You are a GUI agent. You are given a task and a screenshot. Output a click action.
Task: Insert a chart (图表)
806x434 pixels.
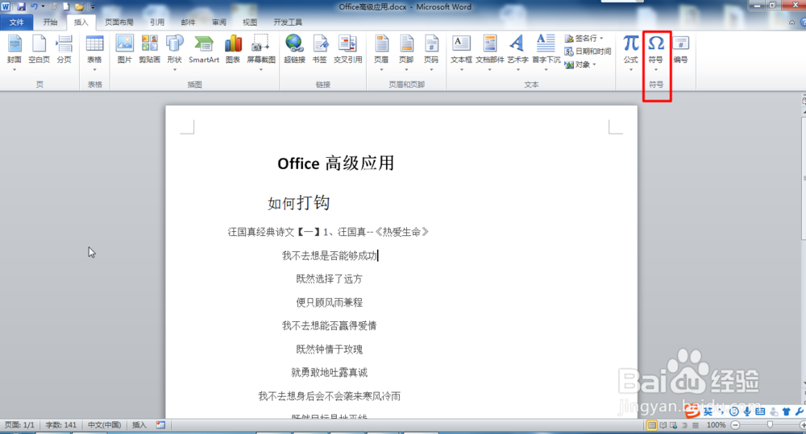pos(233,49)
